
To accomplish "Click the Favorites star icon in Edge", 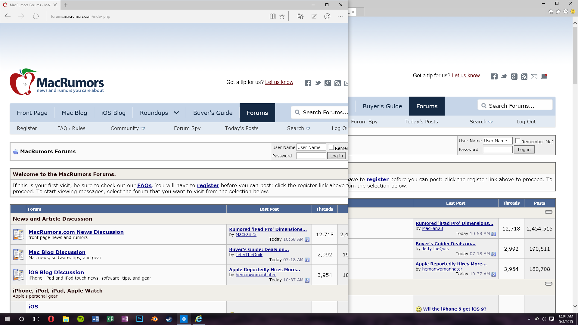I will pos(282,16).
